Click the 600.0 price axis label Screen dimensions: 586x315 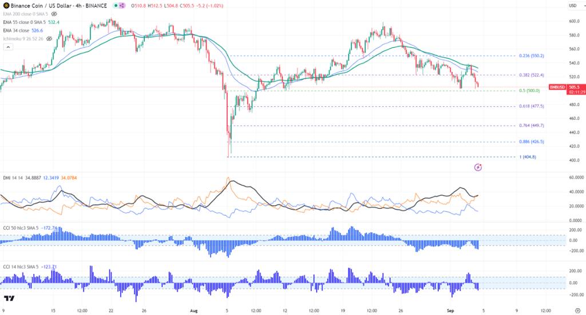tap(575, 21)
